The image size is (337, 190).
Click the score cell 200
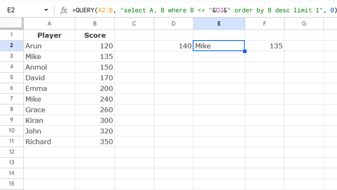95,88
